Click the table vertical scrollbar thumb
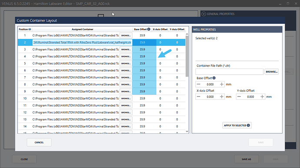The image size is (300, 168). pyautogui.click(x=187, y=56)
